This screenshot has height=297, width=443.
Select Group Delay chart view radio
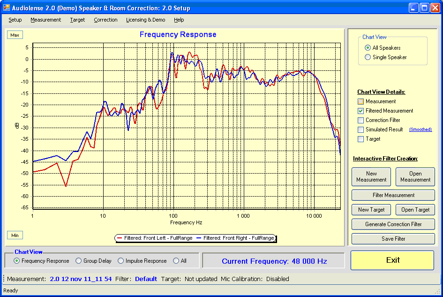[x=79, y=261]
